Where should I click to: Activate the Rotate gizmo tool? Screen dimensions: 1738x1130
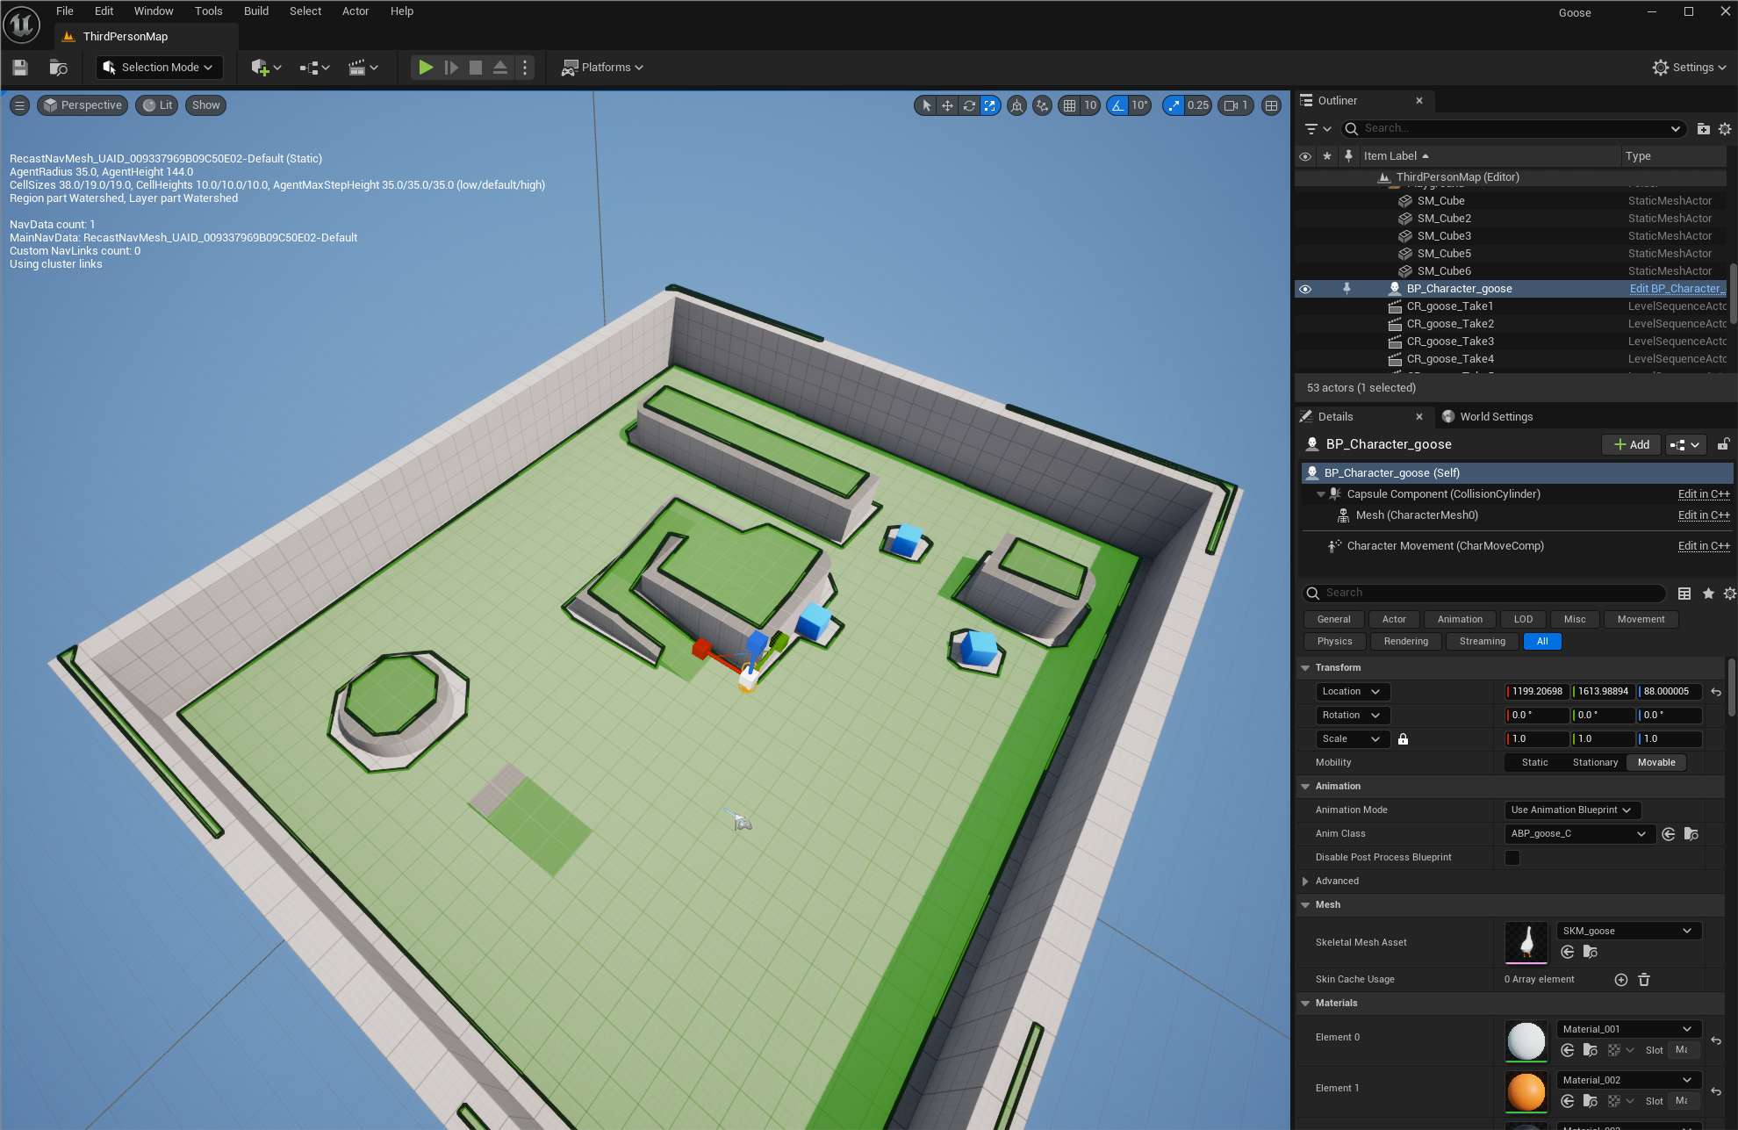(969, 105)
